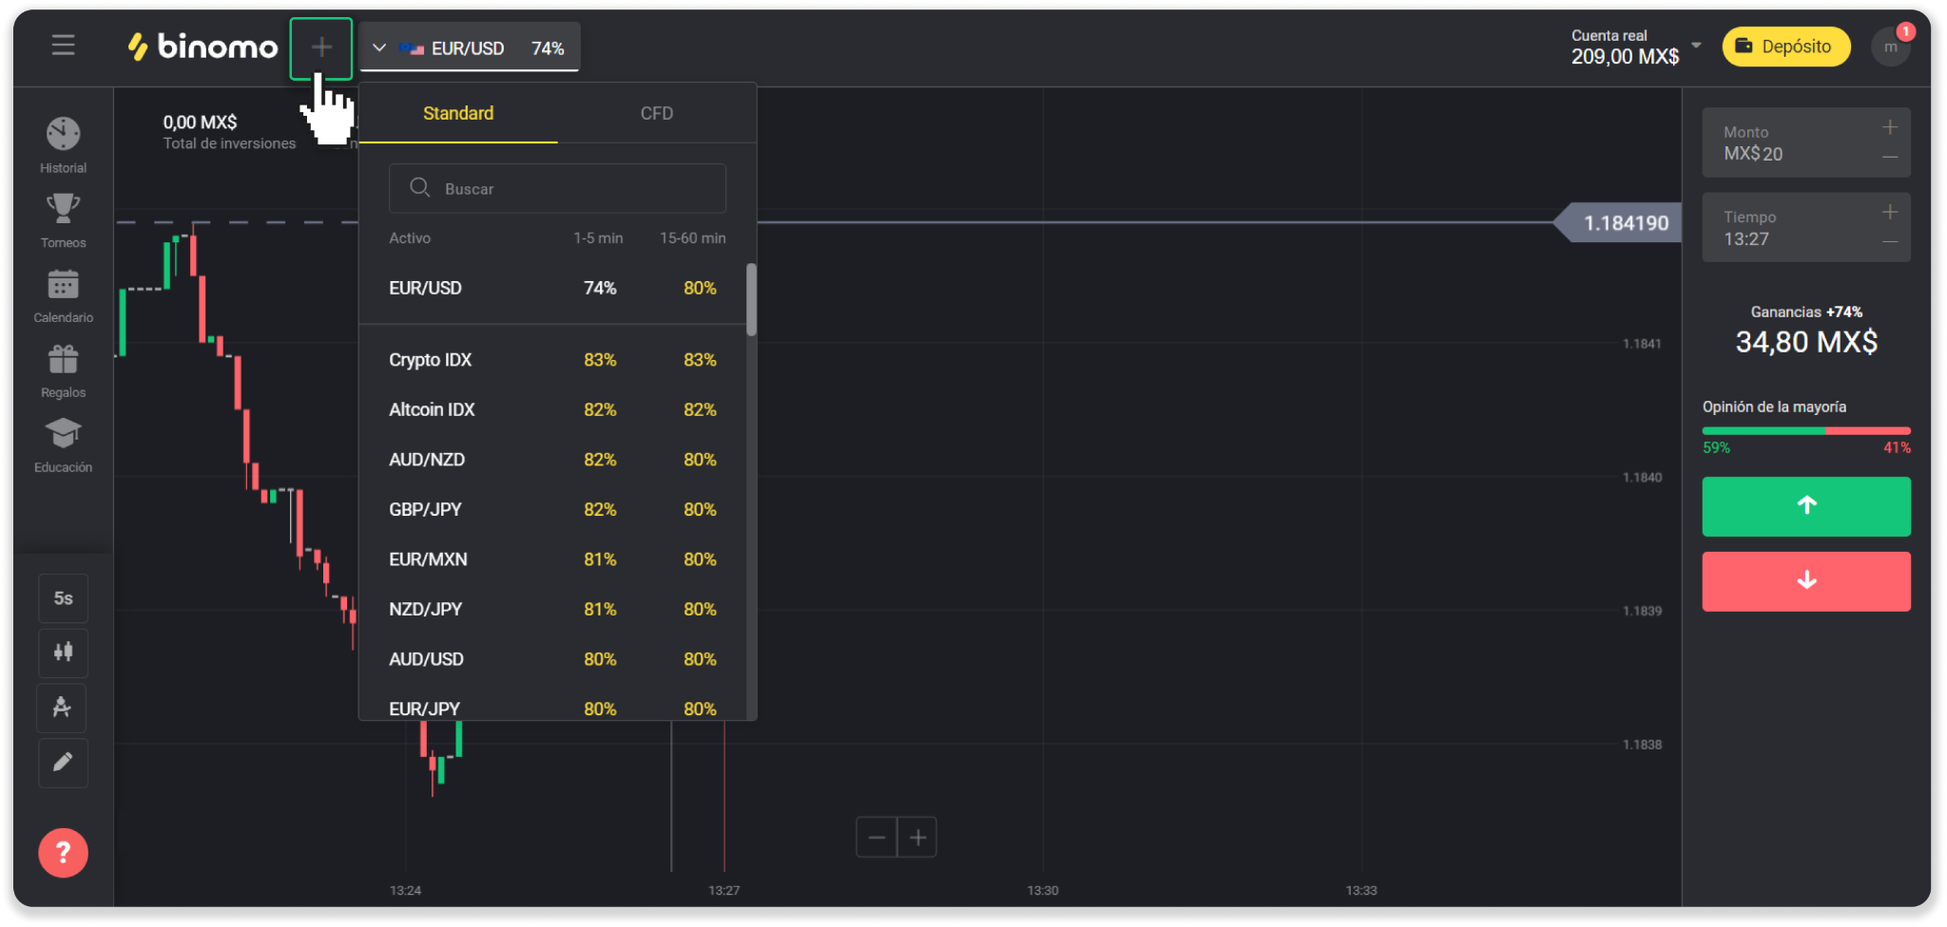Click the Buscar search field
Screen dimensions: 1947x927
click(x=557, y=189)
